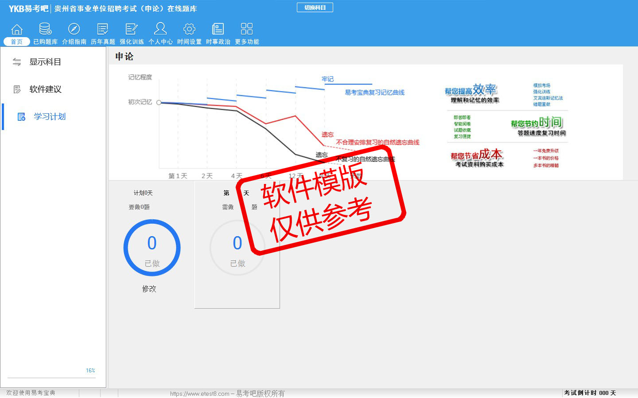
Task: Open the 介绍指南 compass icon
Action: pyautogui.click(x=74, y=30)
